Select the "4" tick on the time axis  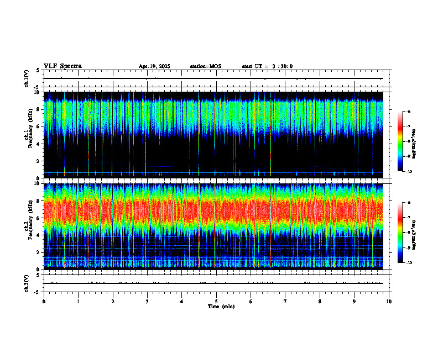pos(182,302)
